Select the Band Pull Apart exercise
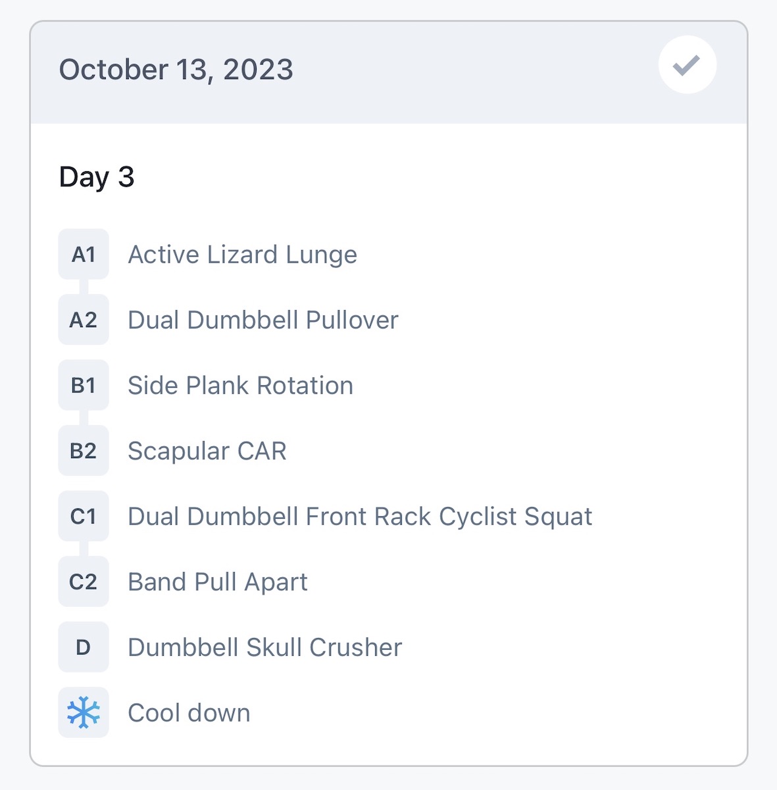This screenshot has width=777, height=790. click(x=217, y=583)
